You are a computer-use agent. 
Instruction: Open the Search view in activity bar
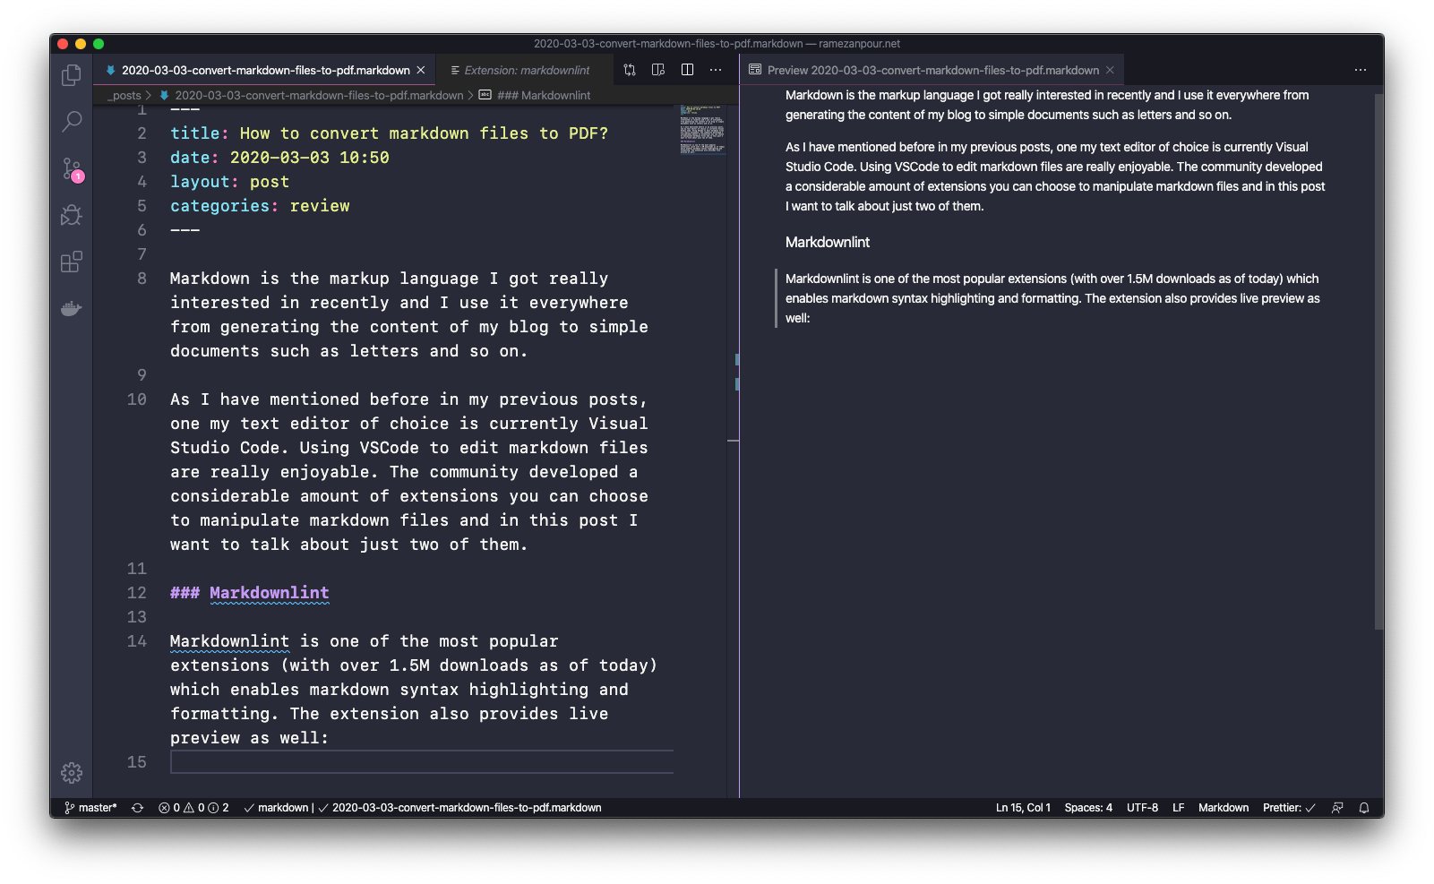[x=72, y=121]
